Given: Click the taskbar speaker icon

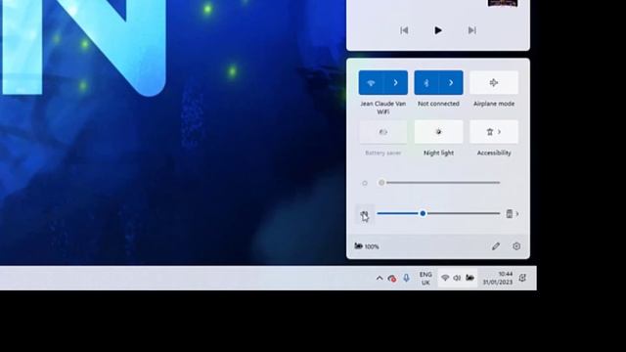Looking at the screenshot, I should click(457, 278).
